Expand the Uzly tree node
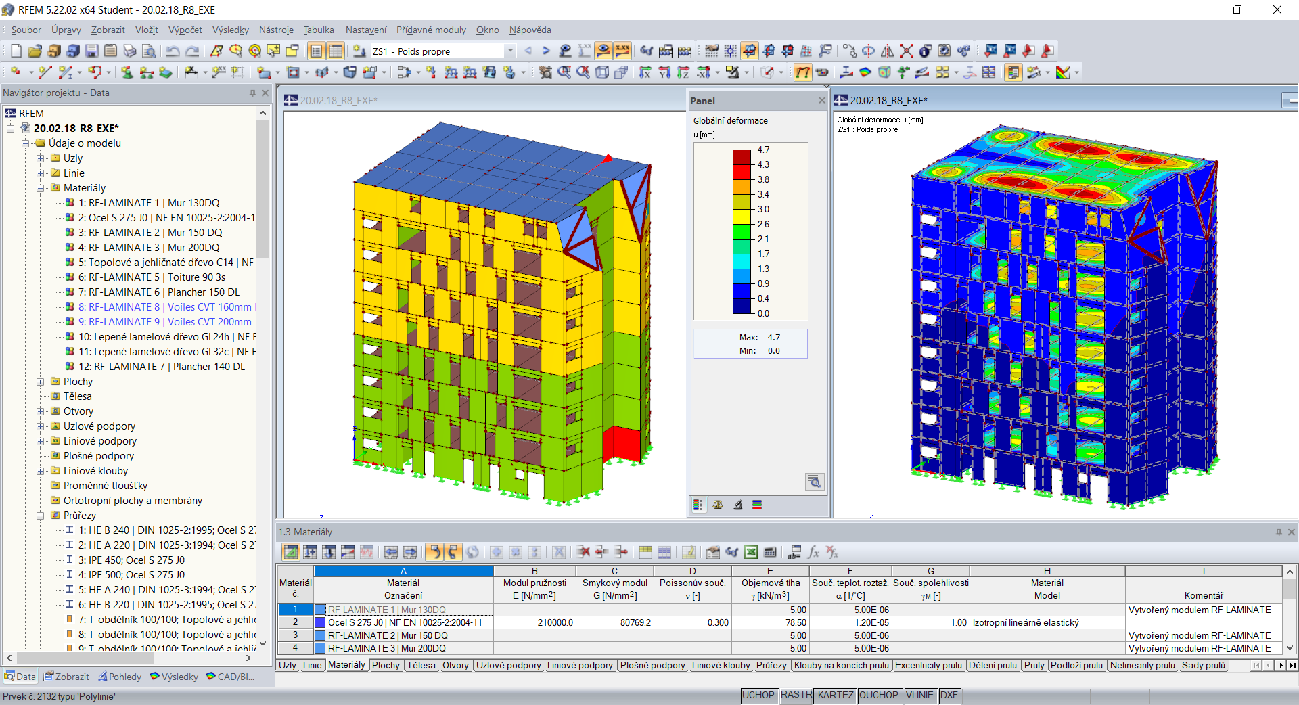 click(x=41, y=158)
